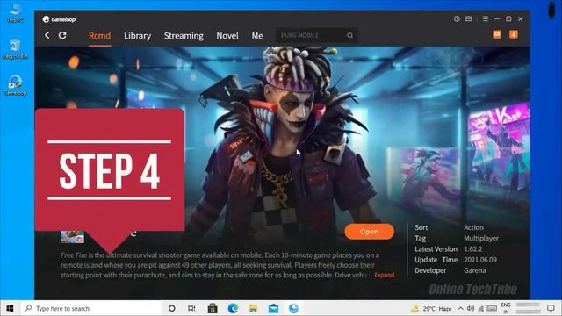Open Task View on taskbar

191,308
